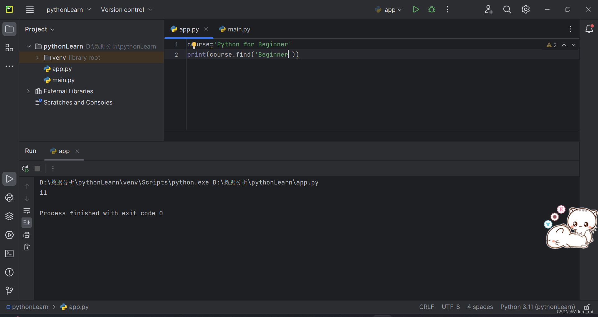598x317 pixels.
Task: Toggle scroll to end in Run output
Action: [27, 222]
